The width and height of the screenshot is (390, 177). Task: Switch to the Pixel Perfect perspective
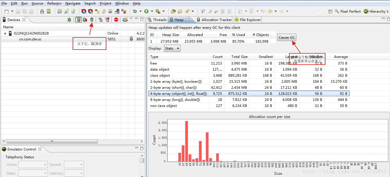pyautogui.click(x=348, y=12)
